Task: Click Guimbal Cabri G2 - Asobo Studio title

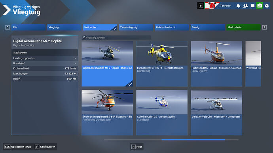Action: coord(156,117)
